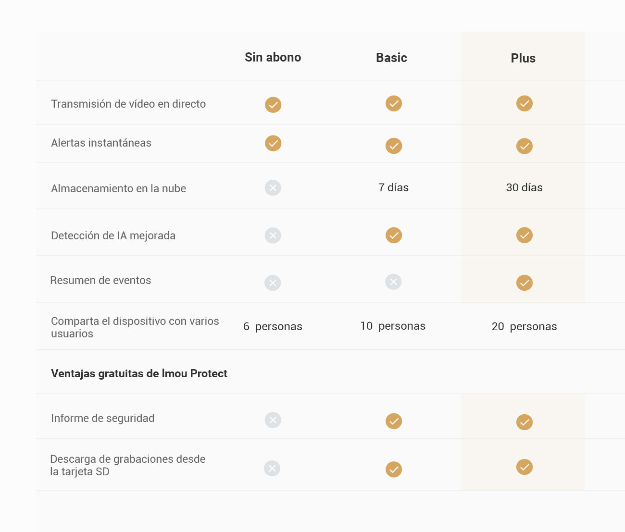
Task: Click the Sin abono X icon for Detección de IA
Action: coord(273,235)
